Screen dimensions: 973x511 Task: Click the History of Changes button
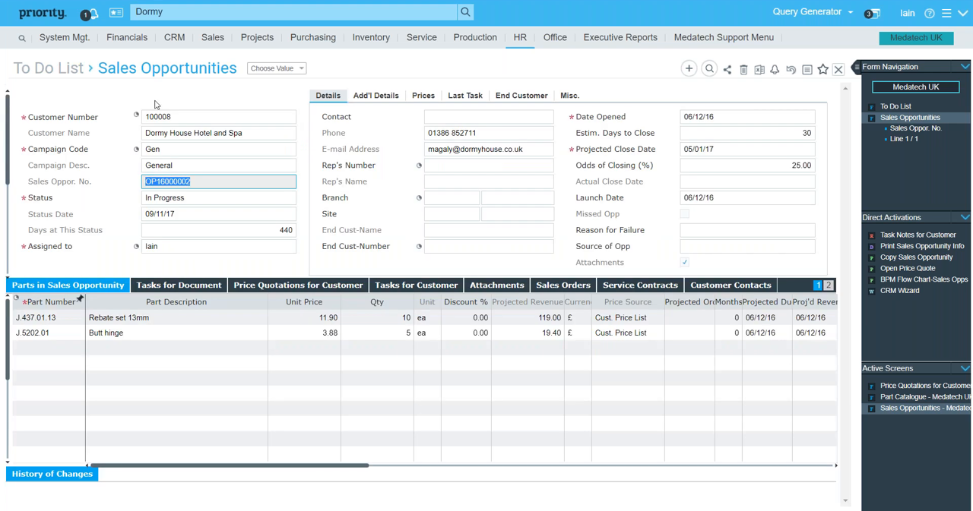(x=52, y=474)
